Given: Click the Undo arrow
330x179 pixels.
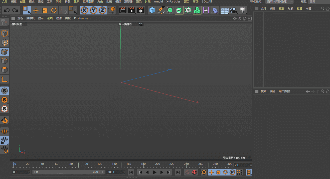Looking at the screenshot, I should pos(6,10).
